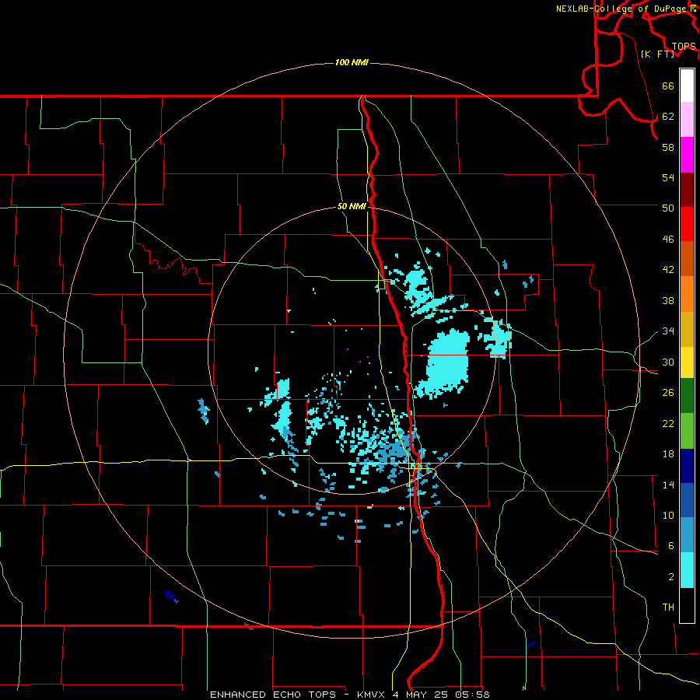Click the "TOPS" legend title

[684, 46]
